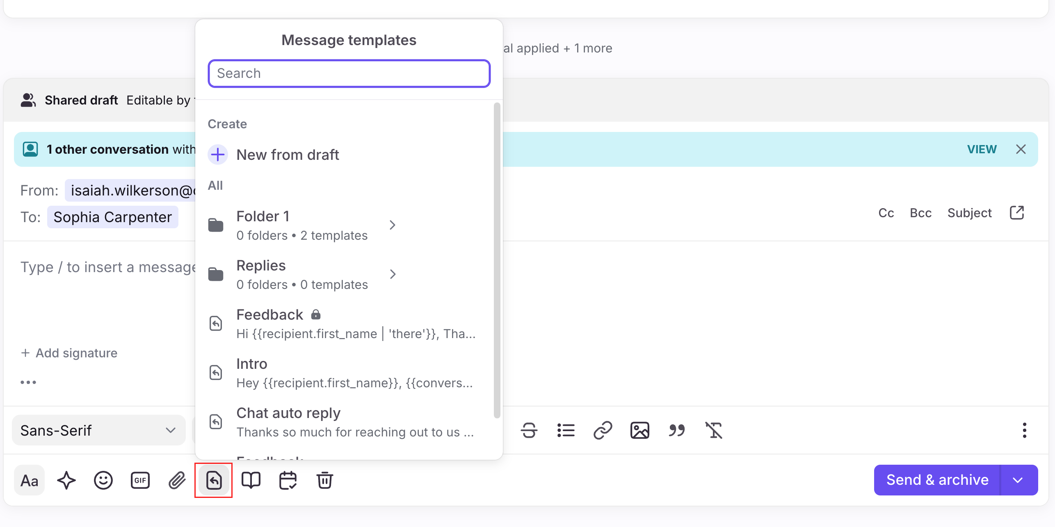1055x527 pixels.
Task: Discard draft with the trash icon
Action: [324, 480]
